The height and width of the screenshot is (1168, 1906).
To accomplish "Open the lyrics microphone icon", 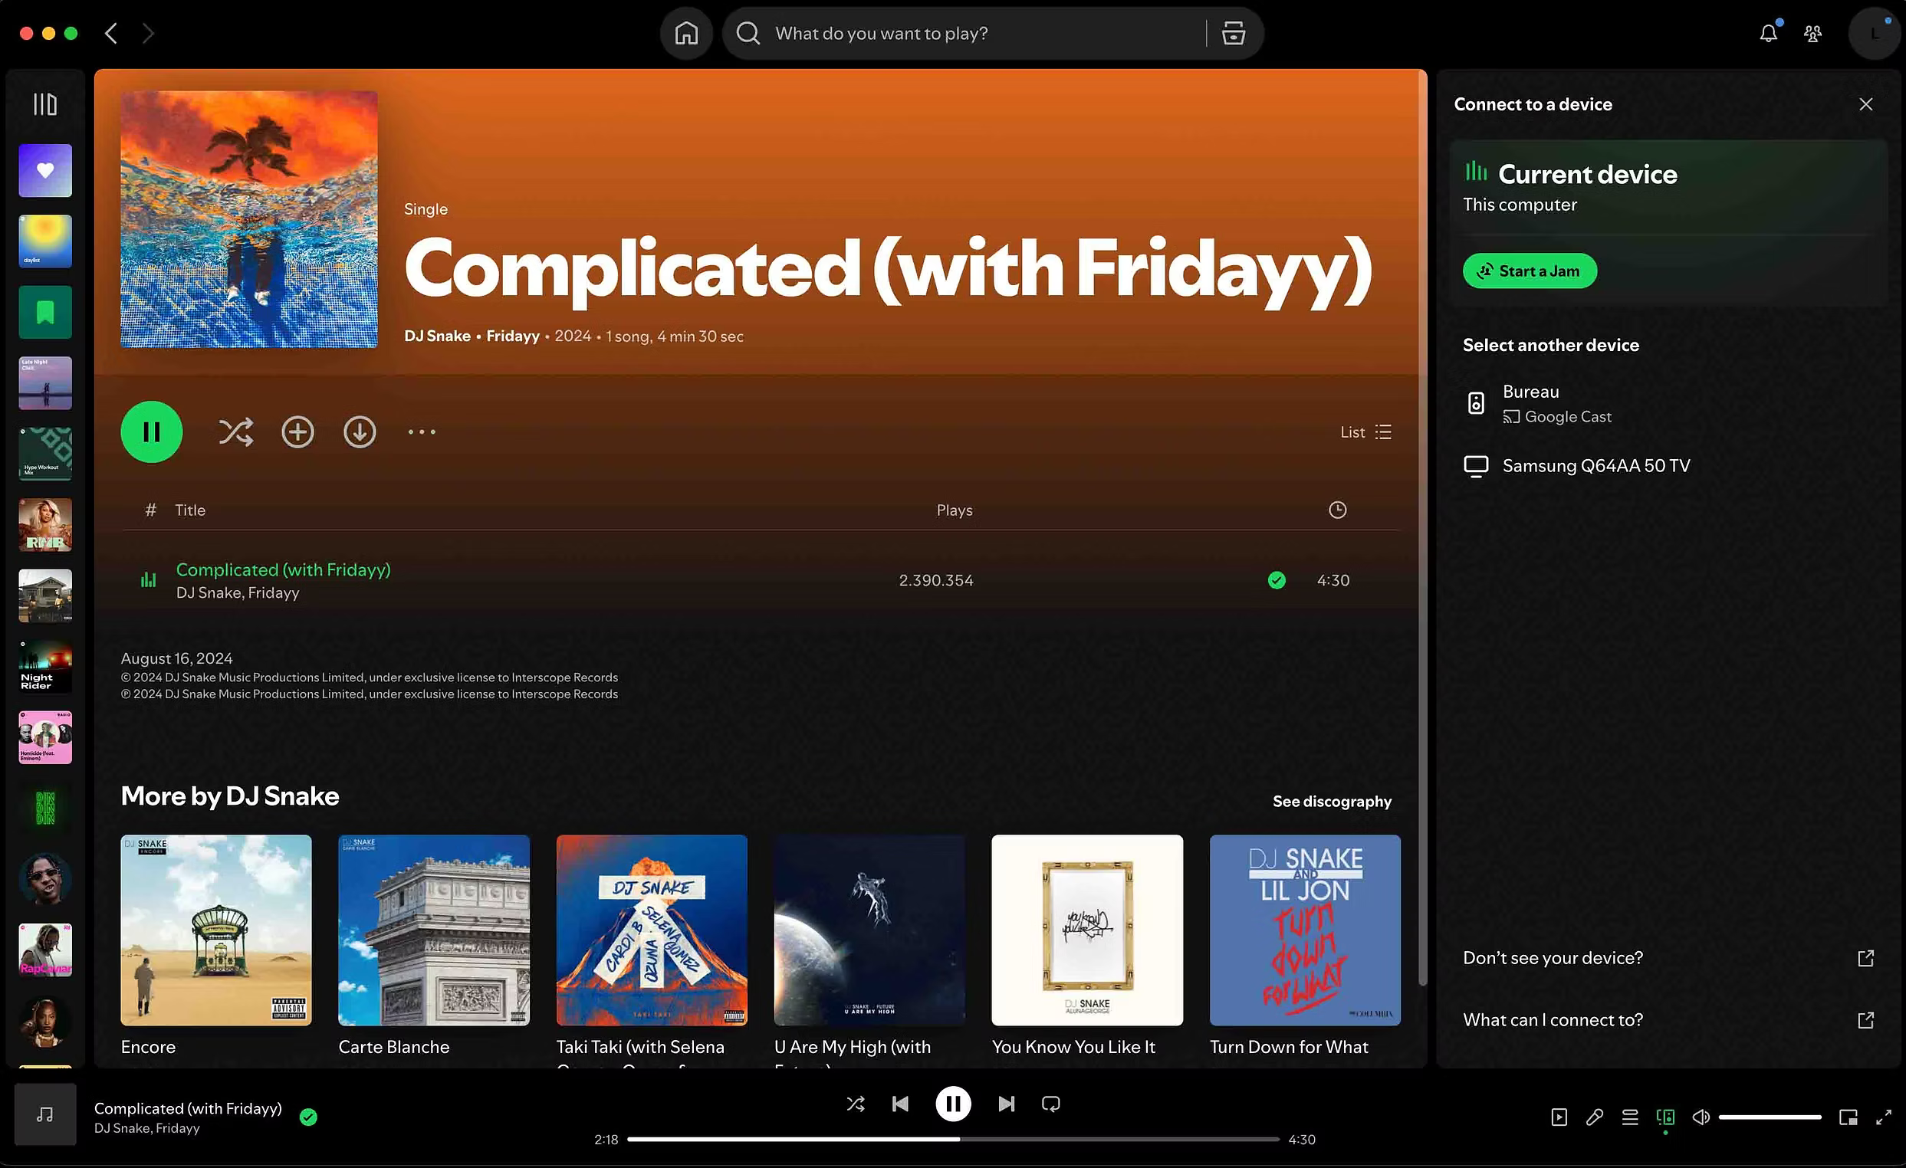I will coord(1594,1117).
